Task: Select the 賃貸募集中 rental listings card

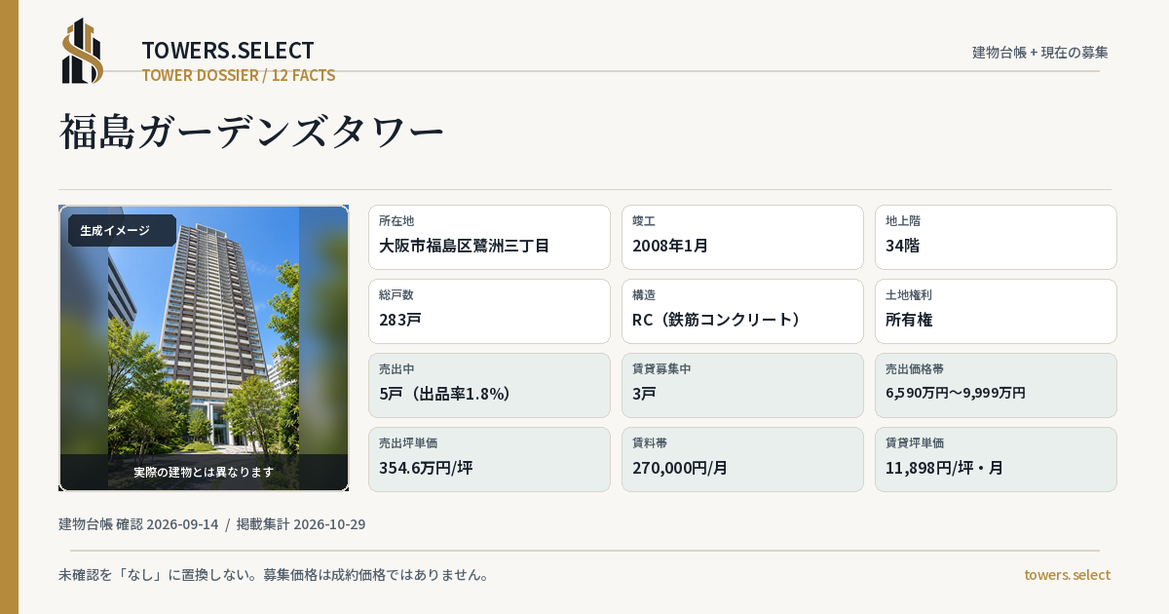Action: click(x=742, y=385)
